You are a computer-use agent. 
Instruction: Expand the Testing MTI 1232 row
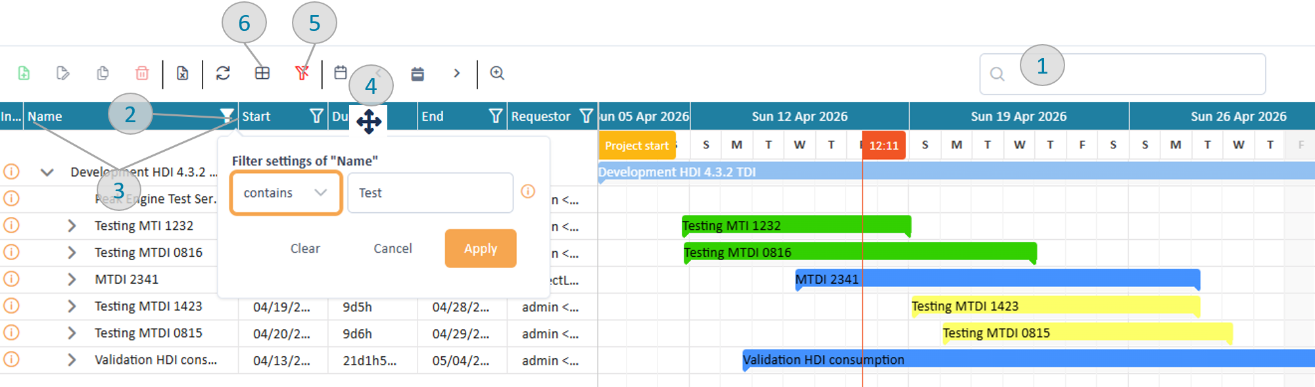72,225
